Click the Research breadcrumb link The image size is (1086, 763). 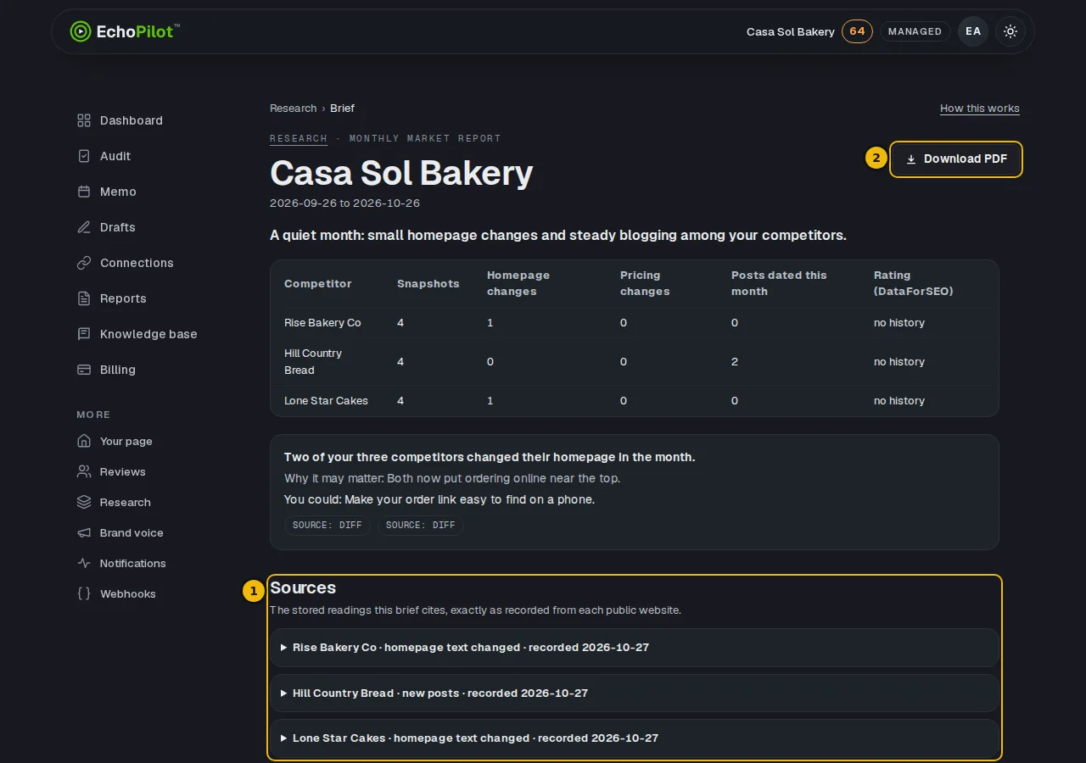click(293, 109)
